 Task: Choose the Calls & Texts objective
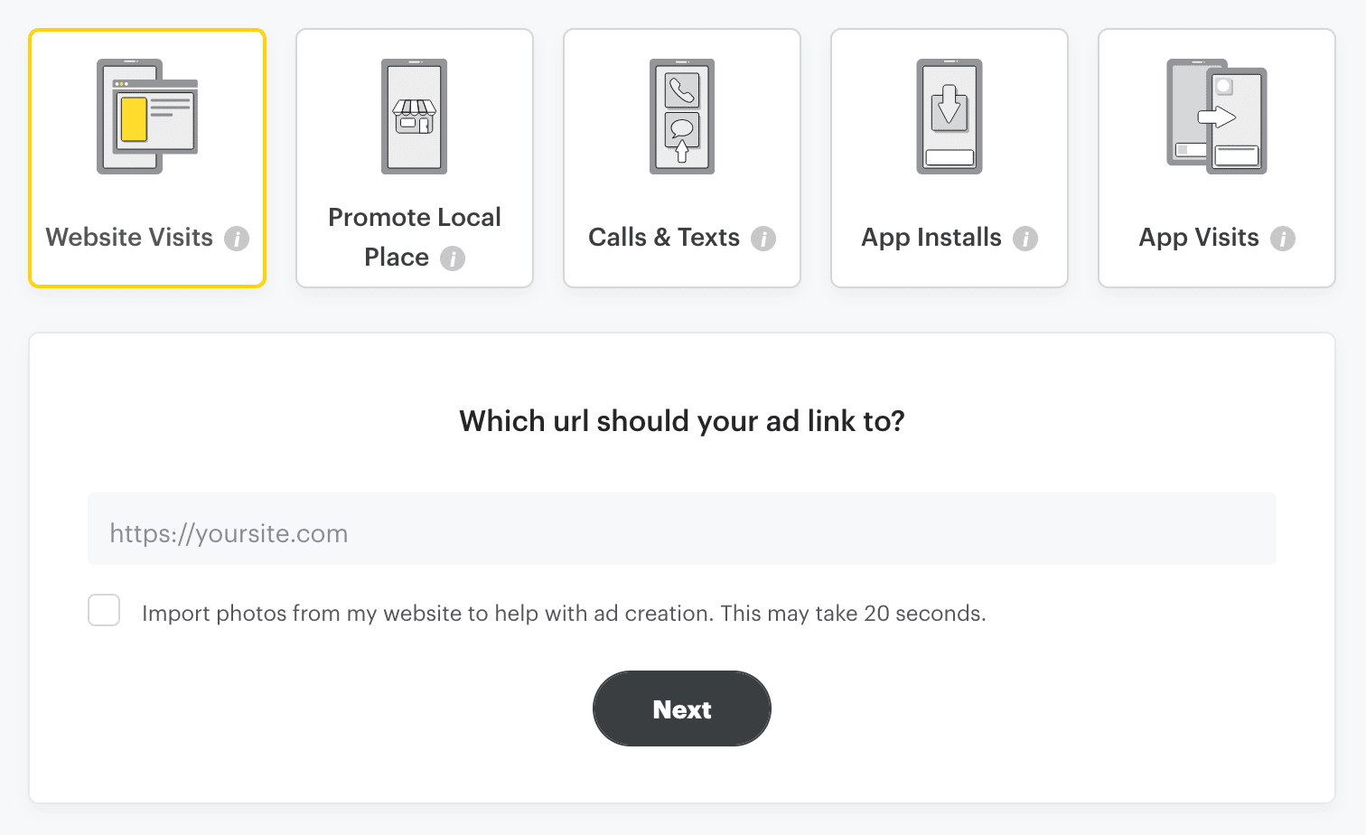coord(681,157)
